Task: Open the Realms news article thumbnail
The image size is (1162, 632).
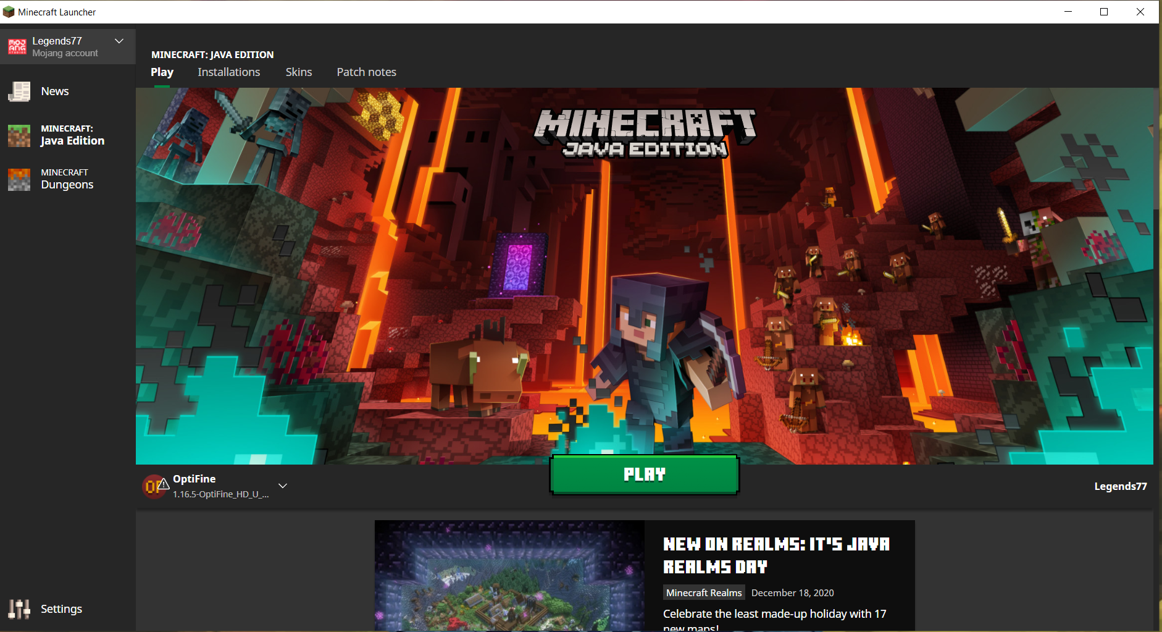Action: pos(509,576)
